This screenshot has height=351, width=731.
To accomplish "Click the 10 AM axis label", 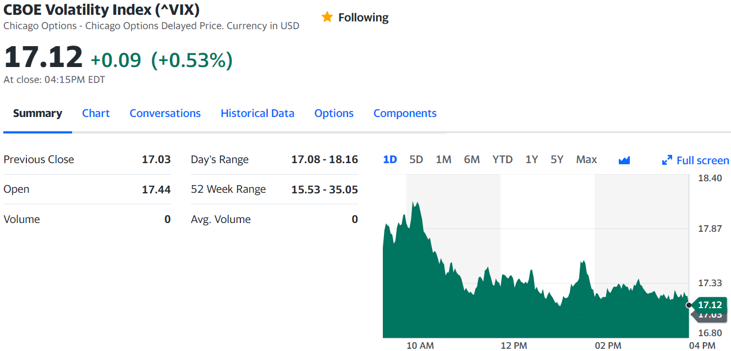I will pos(420,346).
